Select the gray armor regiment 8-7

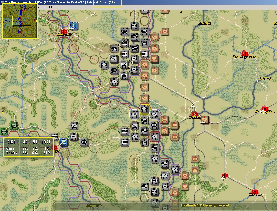[x=124, y=142]
